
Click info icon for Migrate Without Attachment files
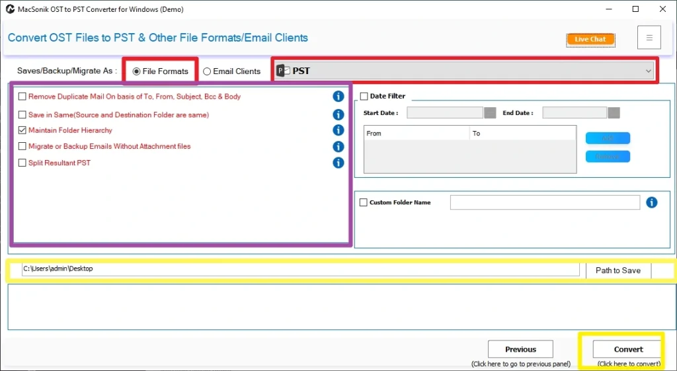tap(338, 146)
